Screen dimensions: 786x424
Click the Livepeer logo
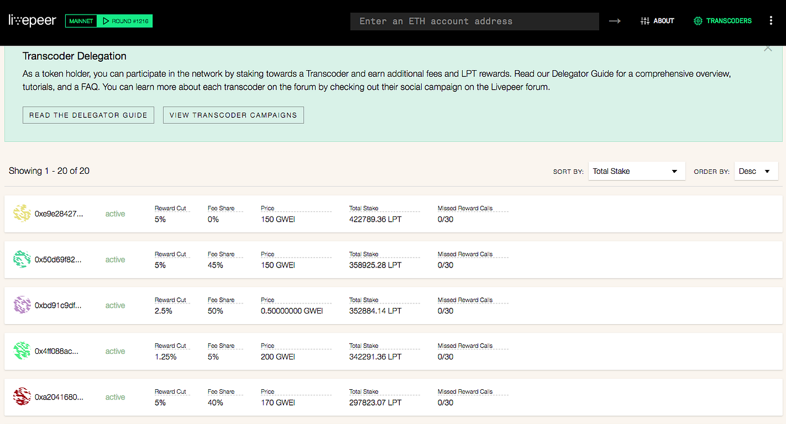(x=33, y=20)
